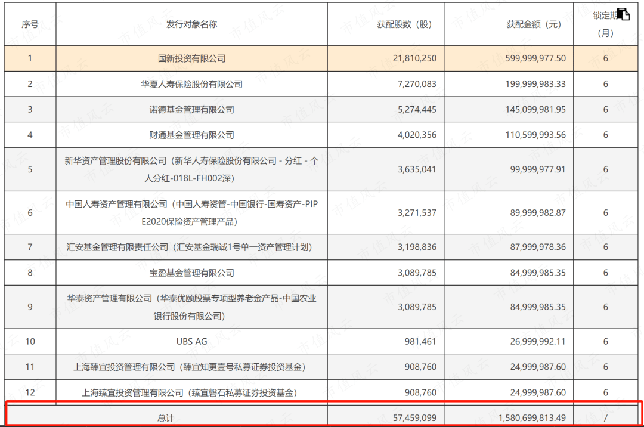Select amount 599,999,977.50

tap(535, 58)
